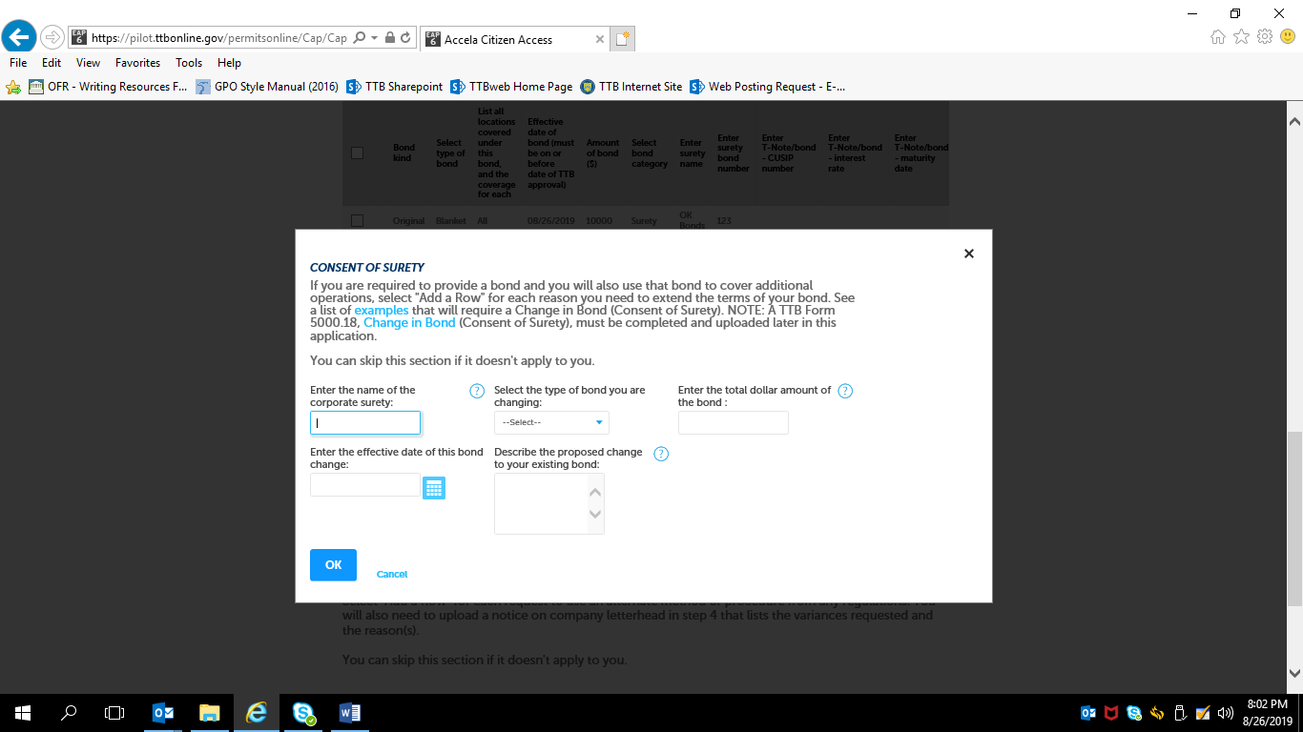This screenshot has width=1303, height=732.
Task: Click the OK button
Action: [333, 565]
